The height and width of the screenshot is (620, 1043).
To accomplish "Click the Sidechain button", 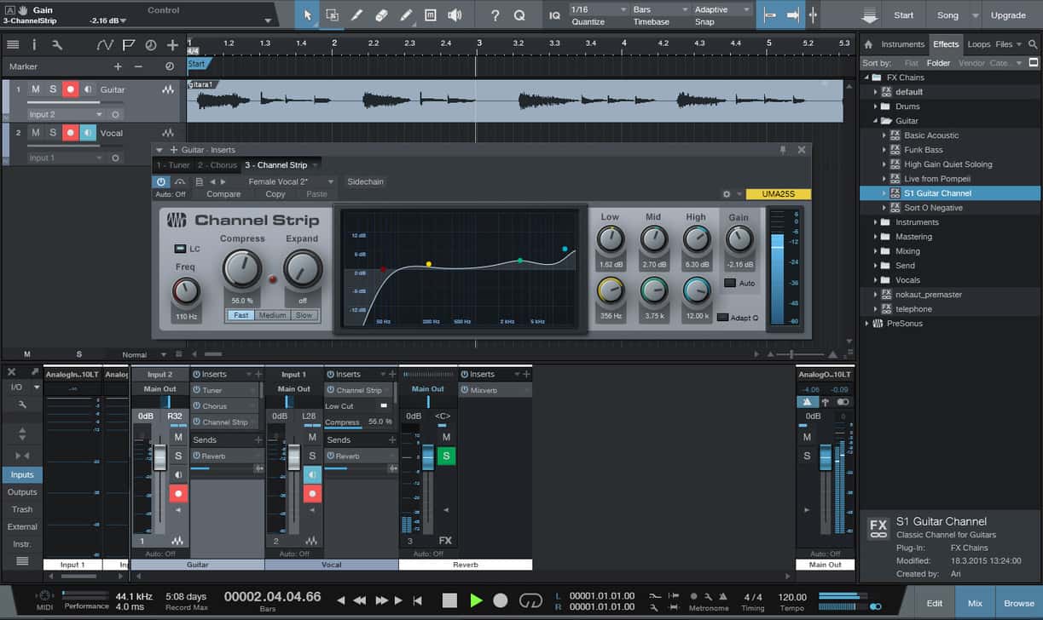I will point(365,181).
